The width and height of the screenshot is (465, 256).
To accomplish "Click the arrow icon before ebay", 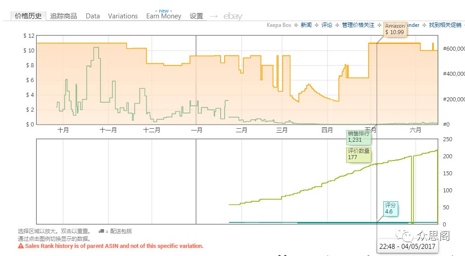I will (x=214, y=16).
